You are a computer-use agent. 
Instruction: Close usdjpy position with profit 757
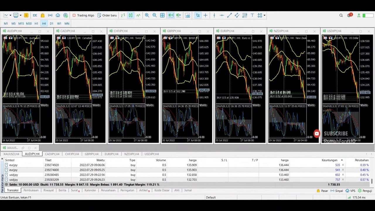343,180
